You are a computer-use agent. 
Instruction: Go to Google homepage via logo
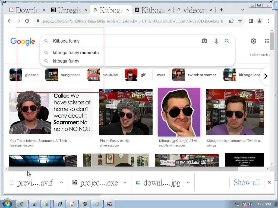pyautogui.click(x=23, y=41)
